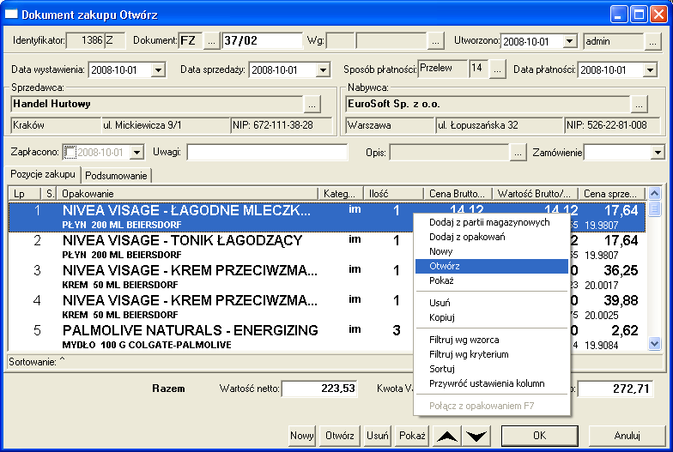Click the Handel Hurtowy seller name field
This screenshot has height=452, width=673.
[x=156, y=105]
